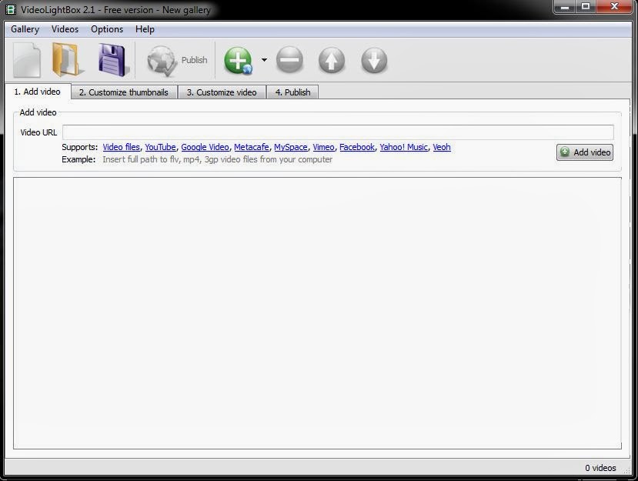Click the Publish globe toolbar button
The width and height of the screenshot is (638, 481).
click(x=177, y=61)
